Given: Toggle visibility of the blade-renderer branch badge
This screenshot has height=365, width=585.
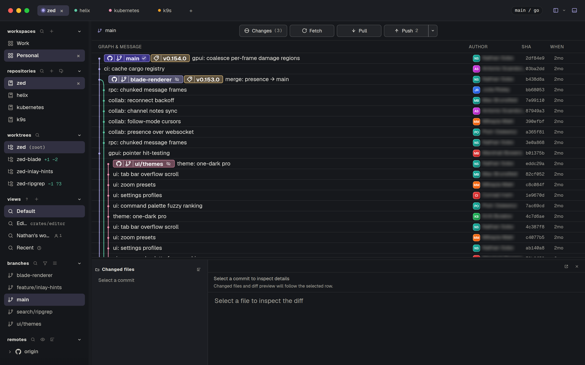Looking at the screenshot, I should click(177, 79).
